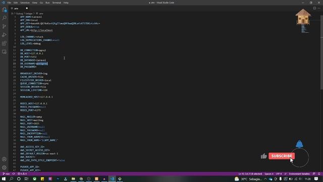Open the errors and warnings status indicator

point(22,174)
